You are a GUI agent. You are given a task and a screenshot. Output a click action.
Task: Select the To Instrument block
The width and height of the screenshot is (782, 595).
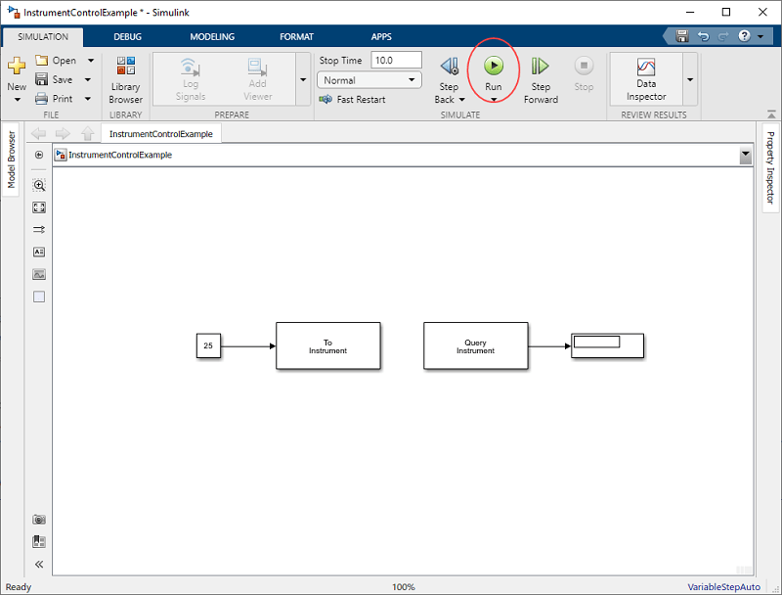(x=328, y=345)
